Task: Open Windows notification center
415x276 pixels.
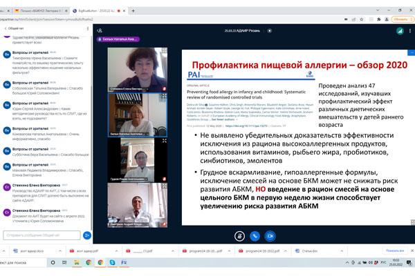Action: [x=409, y=262]
